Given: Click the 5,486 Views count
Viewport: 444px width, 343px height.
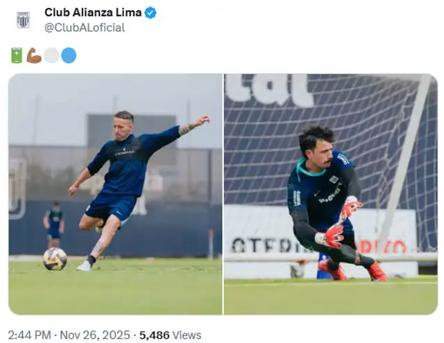Looking at the screenshot, I should (170, 335).
